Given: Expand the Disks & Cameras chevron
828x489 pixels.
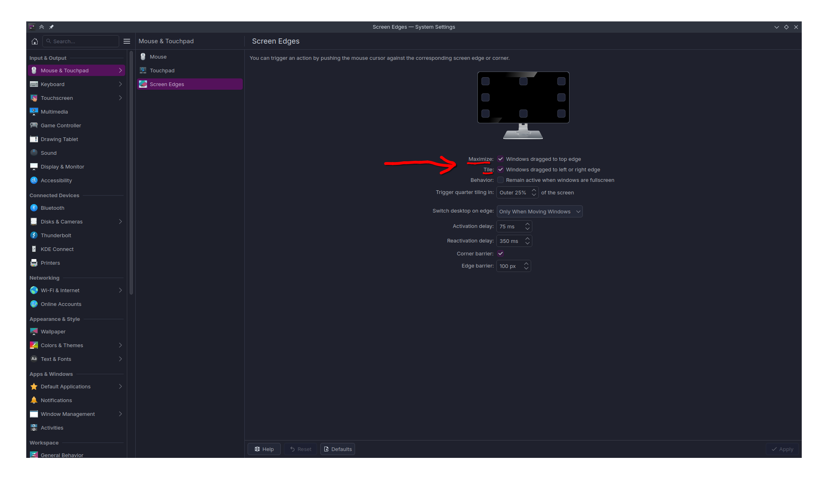Looking at the screenshot, I should click(120, 221).
